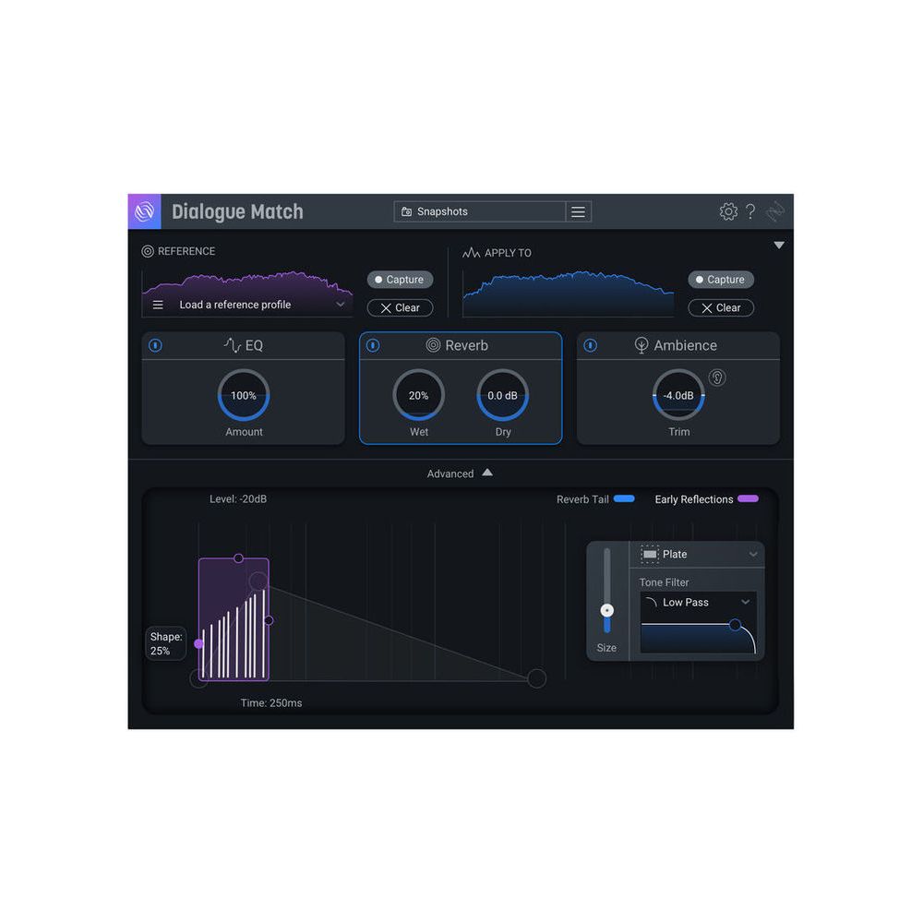Click the reference profile list icon
The height and width of the screenshot is (923, 923).
[158, 305]
